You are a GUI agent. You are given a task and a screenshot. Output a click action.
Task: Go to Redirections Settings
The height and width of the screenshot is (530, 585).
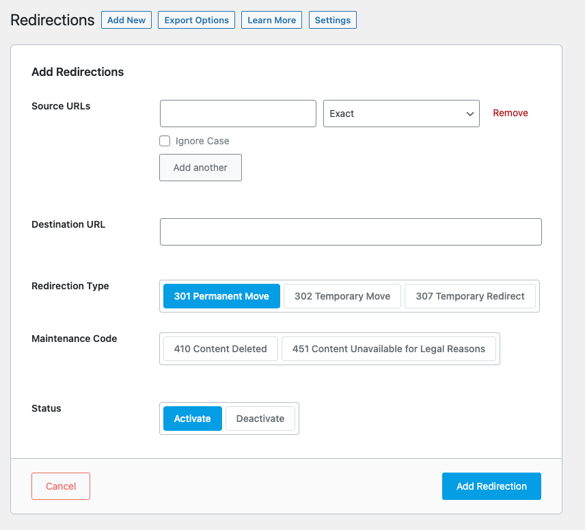point(332,20)
